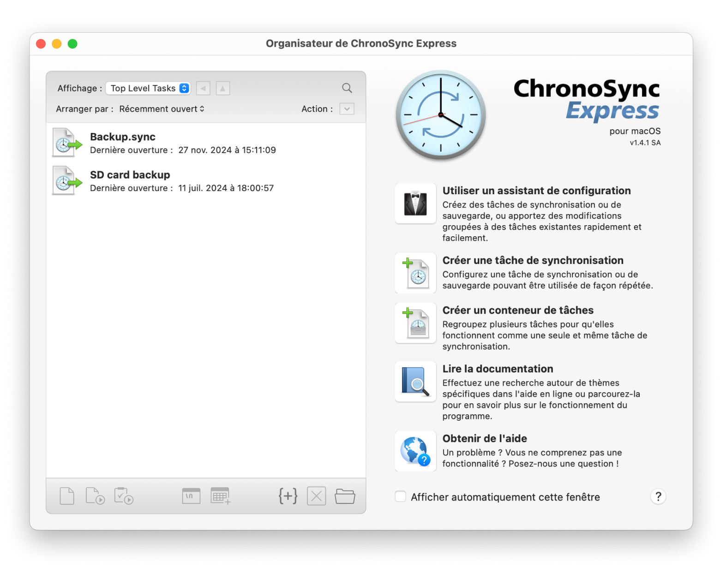This screenshot has height=573, width=720.
Task: Open the Action dropdown menu
Action: (347, 109)
